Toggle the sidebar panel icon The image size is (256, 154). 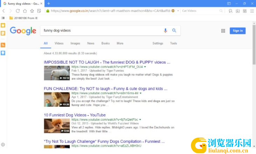tap(3, 18)
